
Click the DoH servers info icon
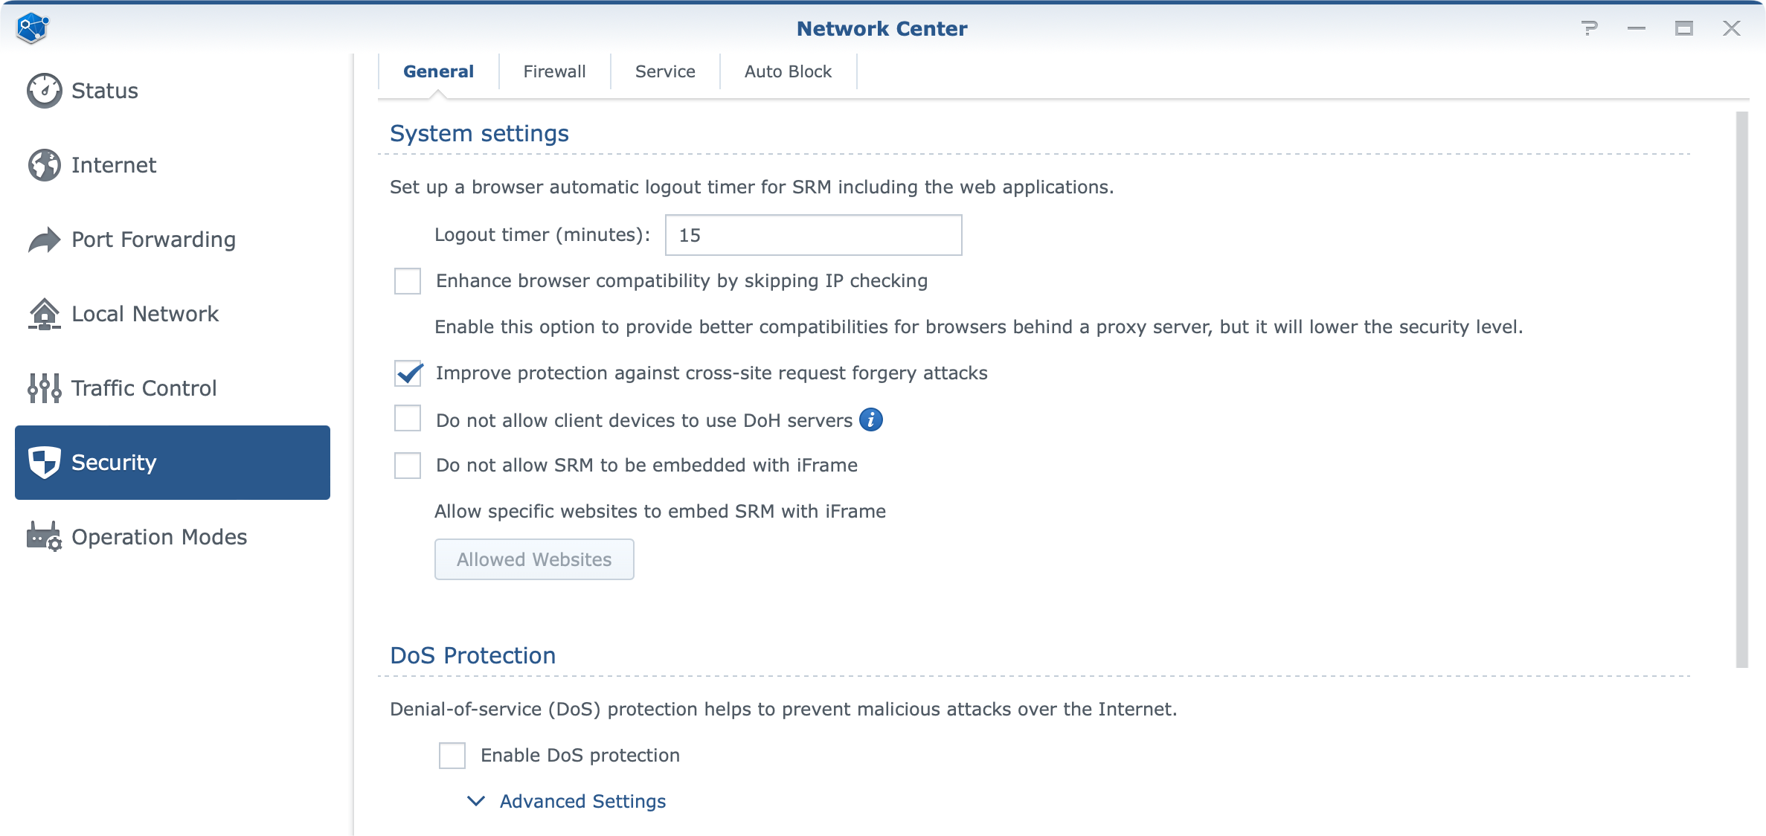[871, 420]
